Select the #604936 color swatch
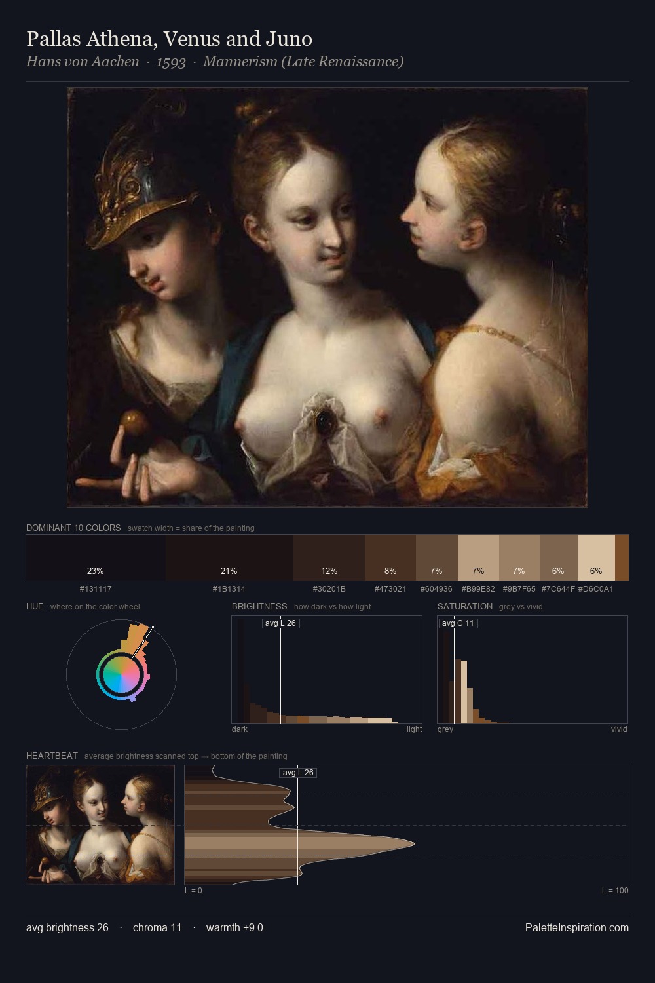 [x=437, y=558]
